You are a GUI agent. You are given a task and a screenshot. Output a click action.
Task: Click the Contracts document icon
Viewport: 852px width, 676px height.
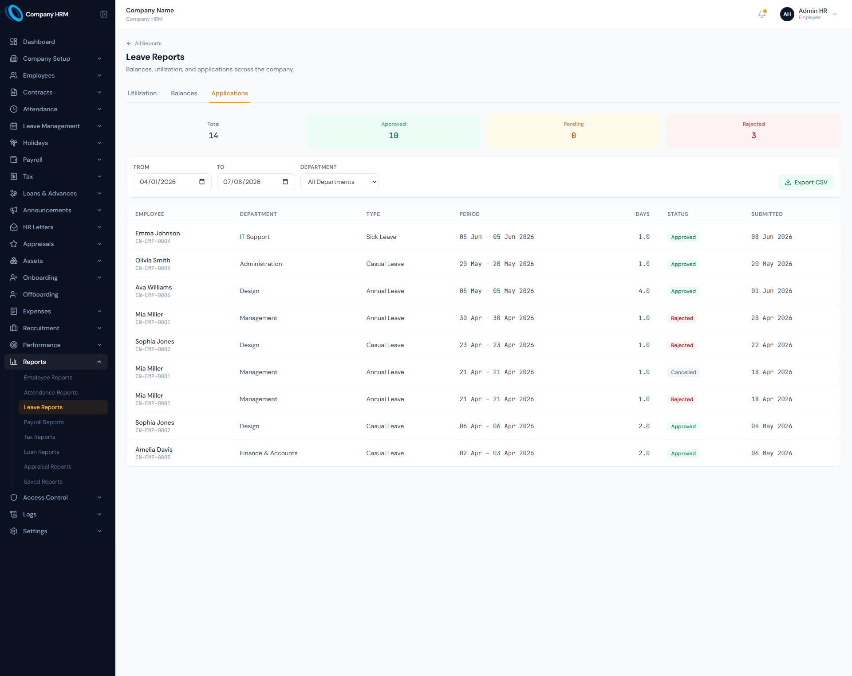pyautogui.click(x=14, y=92)
